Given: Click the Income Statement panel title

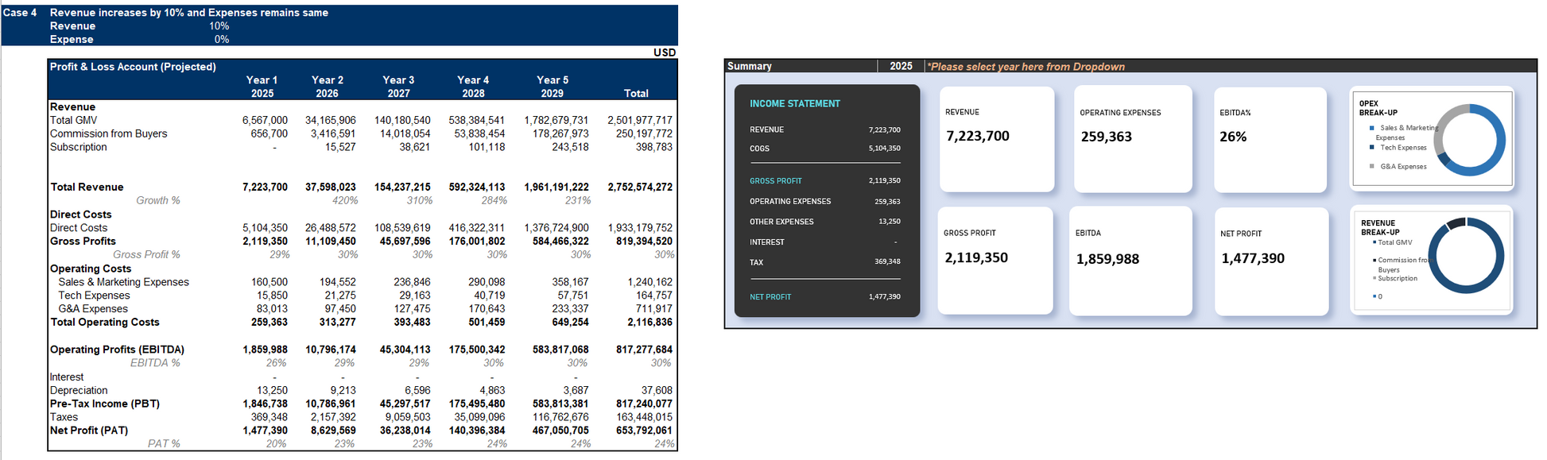Looking at the screenshot, I should pos(794,104).
